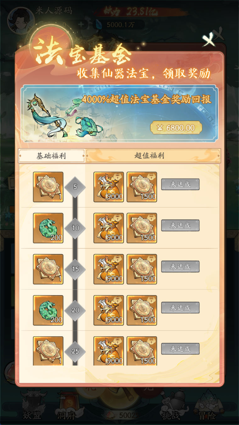Click 未达成 button for level 5
The image size is (239, 425).
[181, 184]
